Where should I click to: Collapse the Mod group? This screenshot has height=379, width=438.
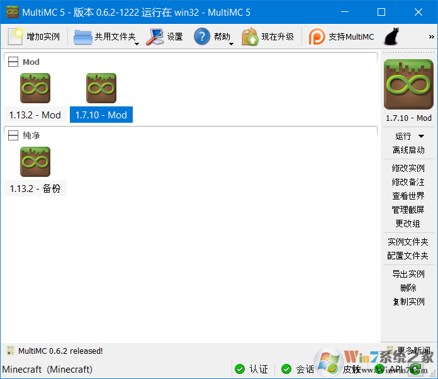tap(13, 62)
